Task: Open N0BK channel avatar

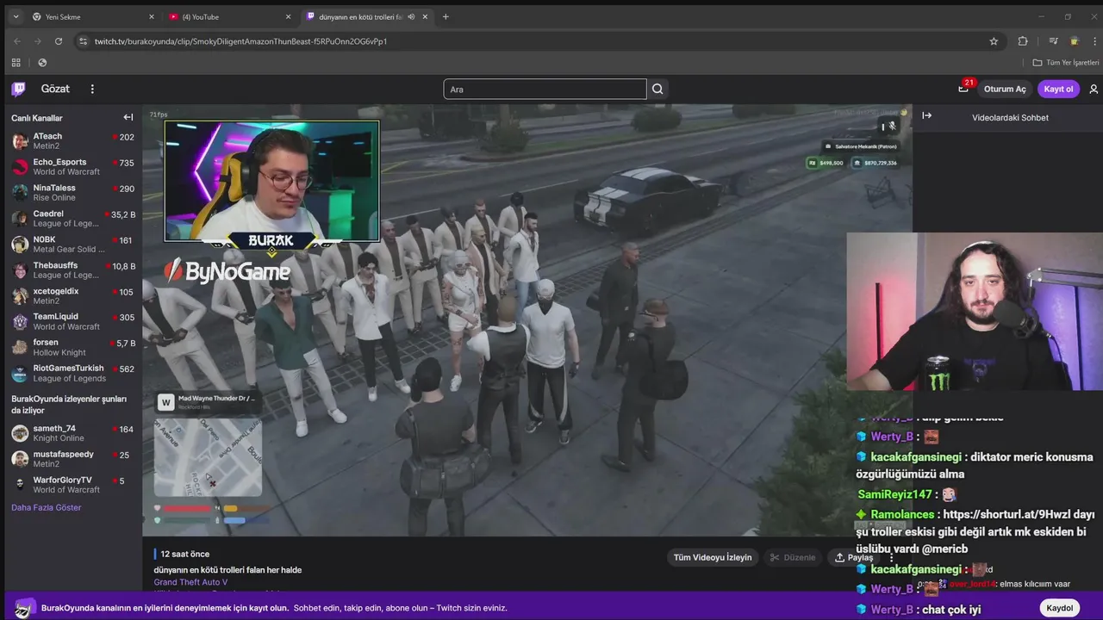Action: coord(20,245)
